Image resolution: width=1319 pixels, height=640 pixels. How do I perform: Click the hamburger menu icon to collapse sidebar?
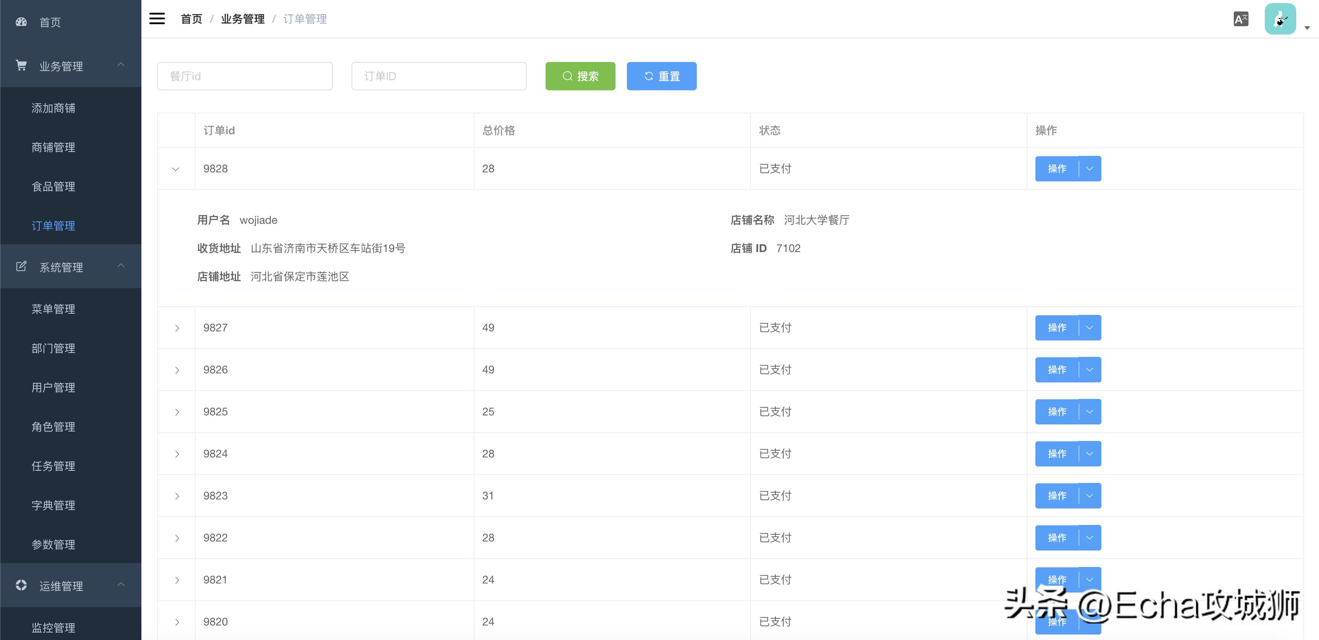157,18
